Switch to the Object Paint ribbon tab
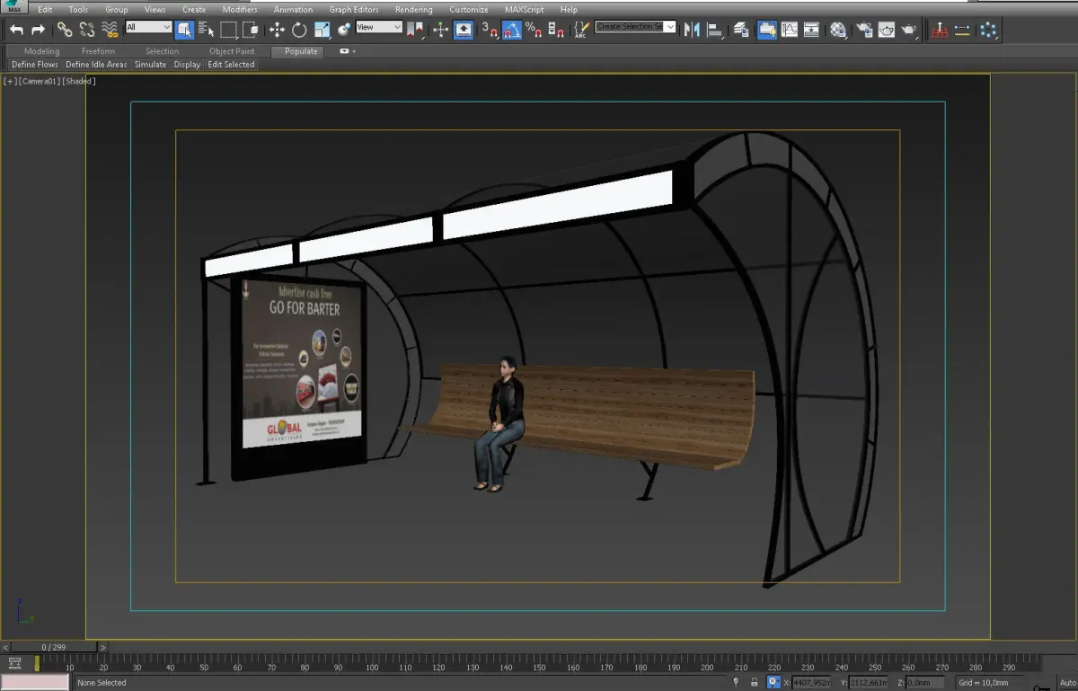 click(232, 51)
